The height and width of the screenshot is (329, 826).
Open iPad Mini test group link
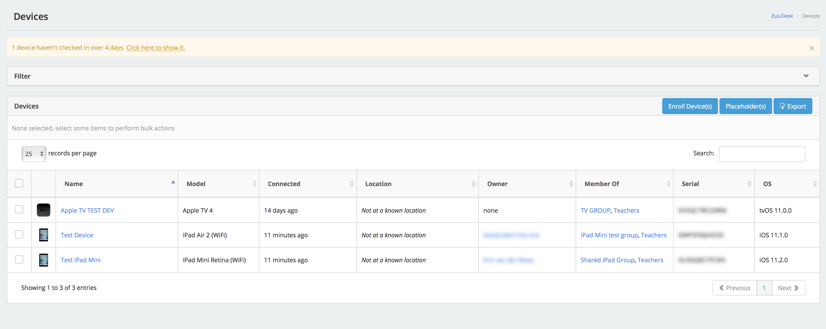pyautogui.click(x=609, y=235)
